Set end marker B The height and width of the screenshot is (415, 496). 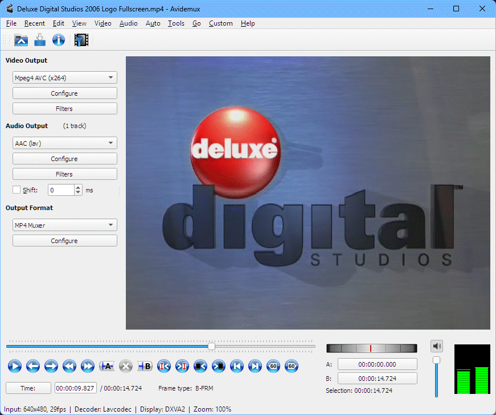(x=145, y=366)
